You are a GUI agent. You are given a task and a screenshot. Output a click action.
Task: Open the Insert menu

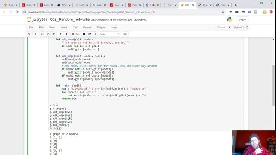[x=64, y=28]
